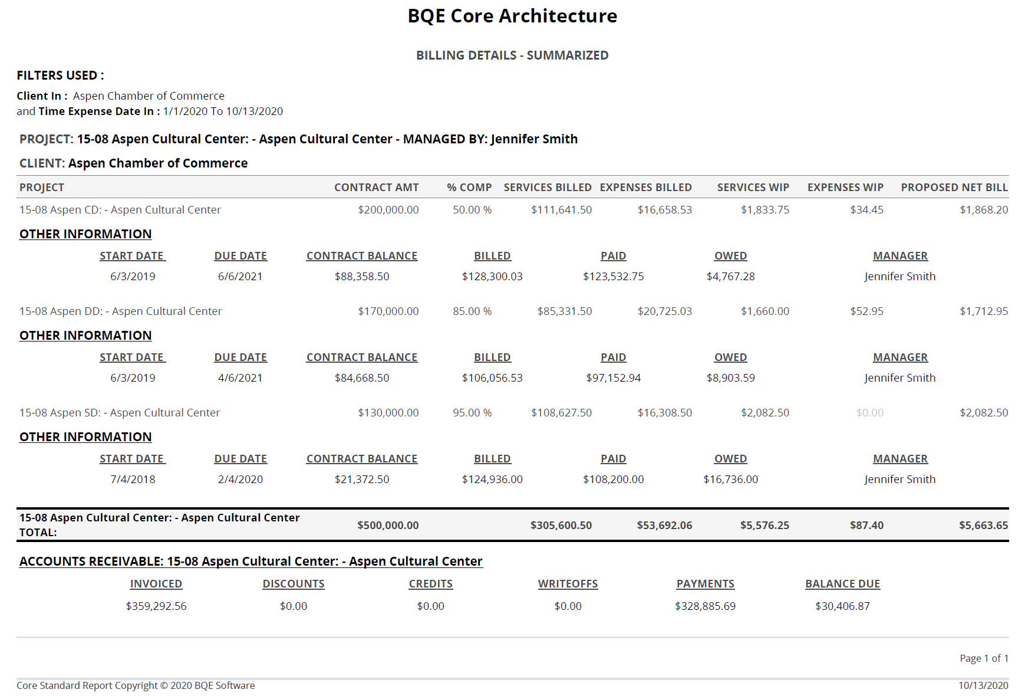Select the 15-08 Aspen DD project row name
The image size is (1028, 696).
coord(121,311)
